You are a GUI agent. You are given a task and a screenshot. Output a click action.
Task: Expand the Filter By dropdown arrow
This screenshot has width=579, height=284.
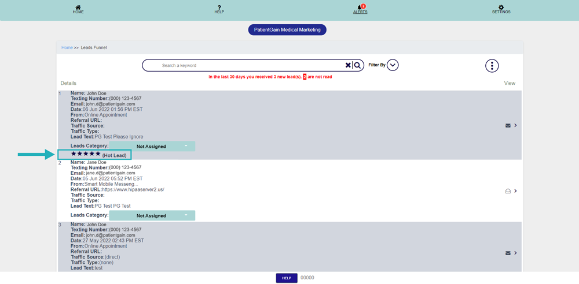click(393, 65)
